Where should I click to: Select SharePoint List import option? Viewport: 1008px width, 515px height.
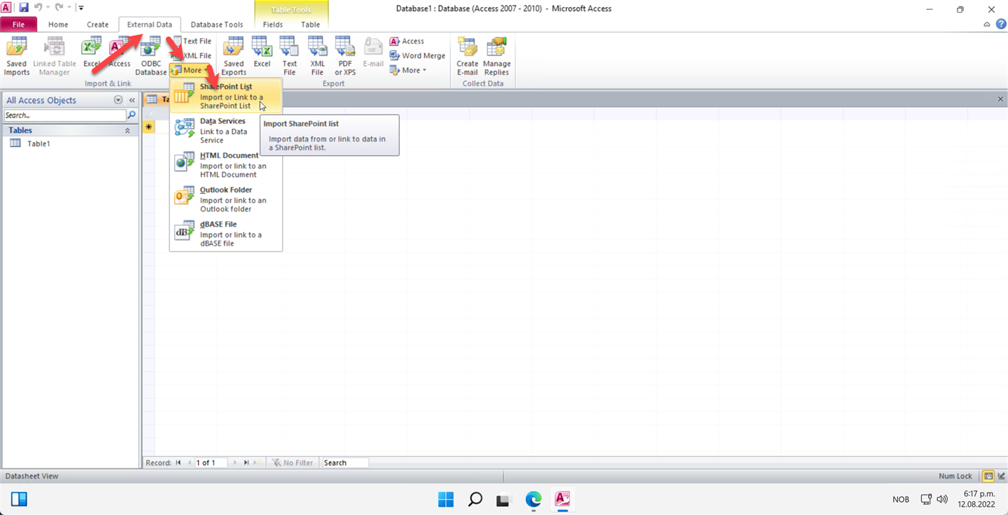pos(226,96)
